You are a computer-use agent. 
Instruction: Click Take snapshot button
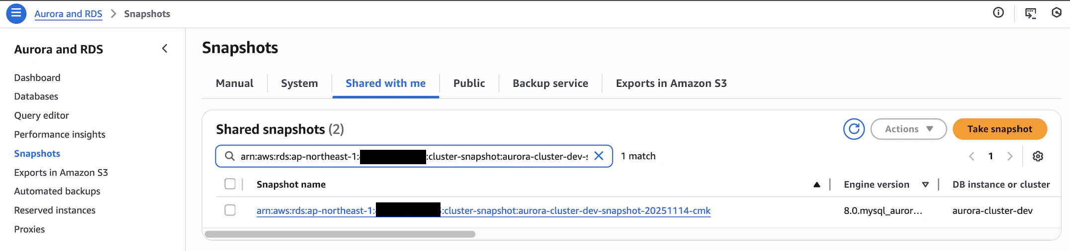pos(1000,129)
